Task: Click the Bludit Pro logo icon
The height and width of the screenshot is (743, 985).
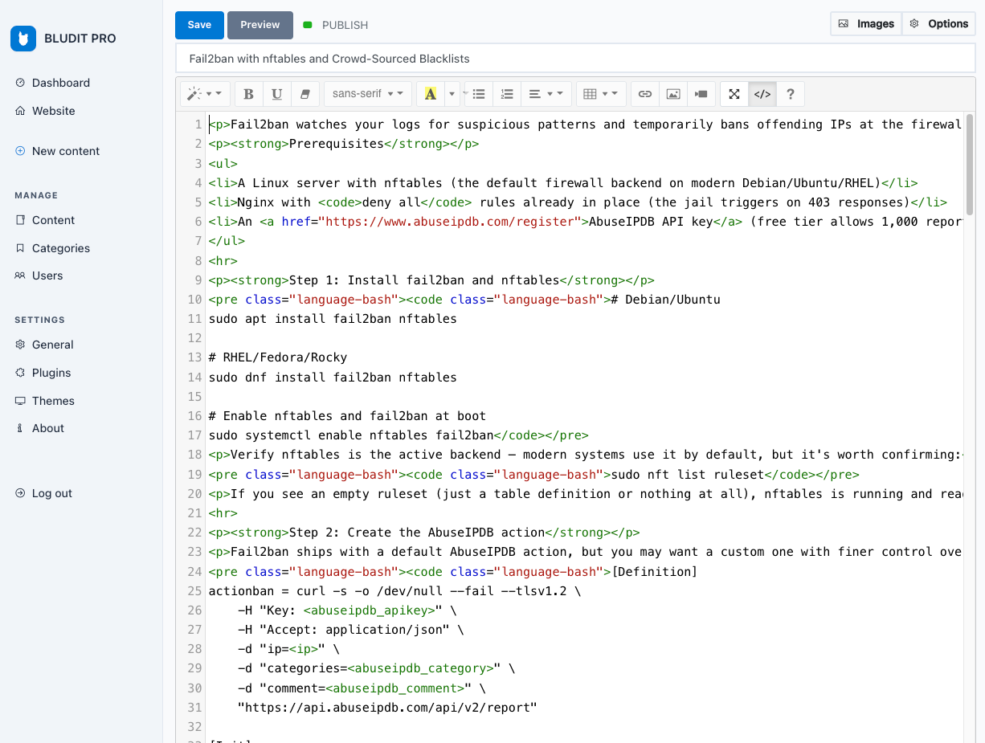Action: (23, 39)
